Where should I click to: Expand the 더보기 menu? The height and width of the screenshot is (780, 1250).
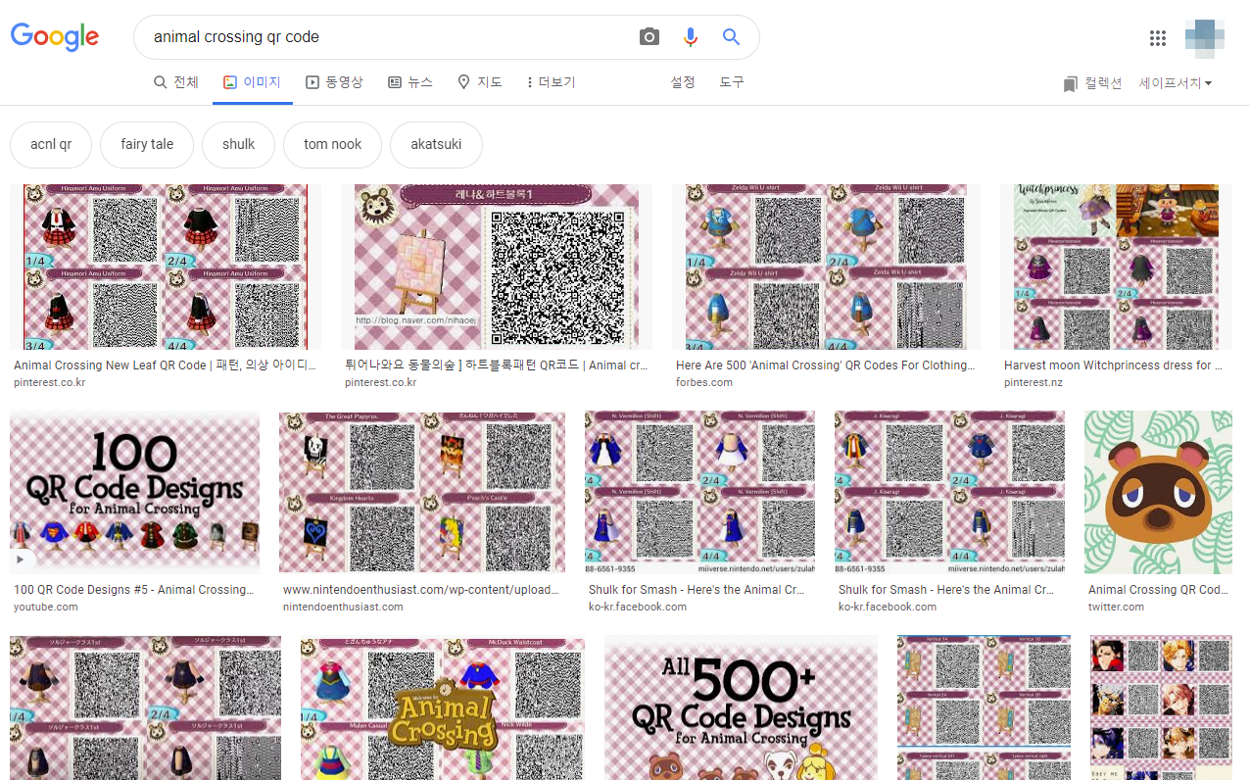[551, 82]
